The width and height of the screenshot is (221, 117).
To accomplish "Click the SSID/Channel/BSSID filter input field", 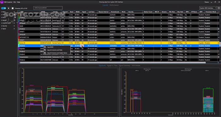I will (x=48, y=8).
